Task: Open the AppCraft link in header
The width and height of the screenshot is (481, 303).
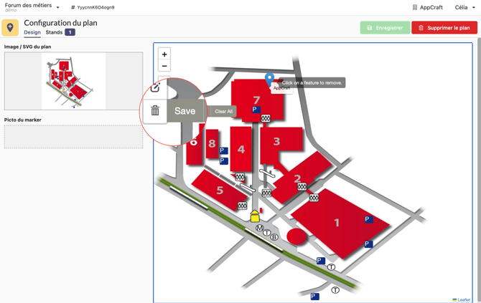Action: click(427, 7)
